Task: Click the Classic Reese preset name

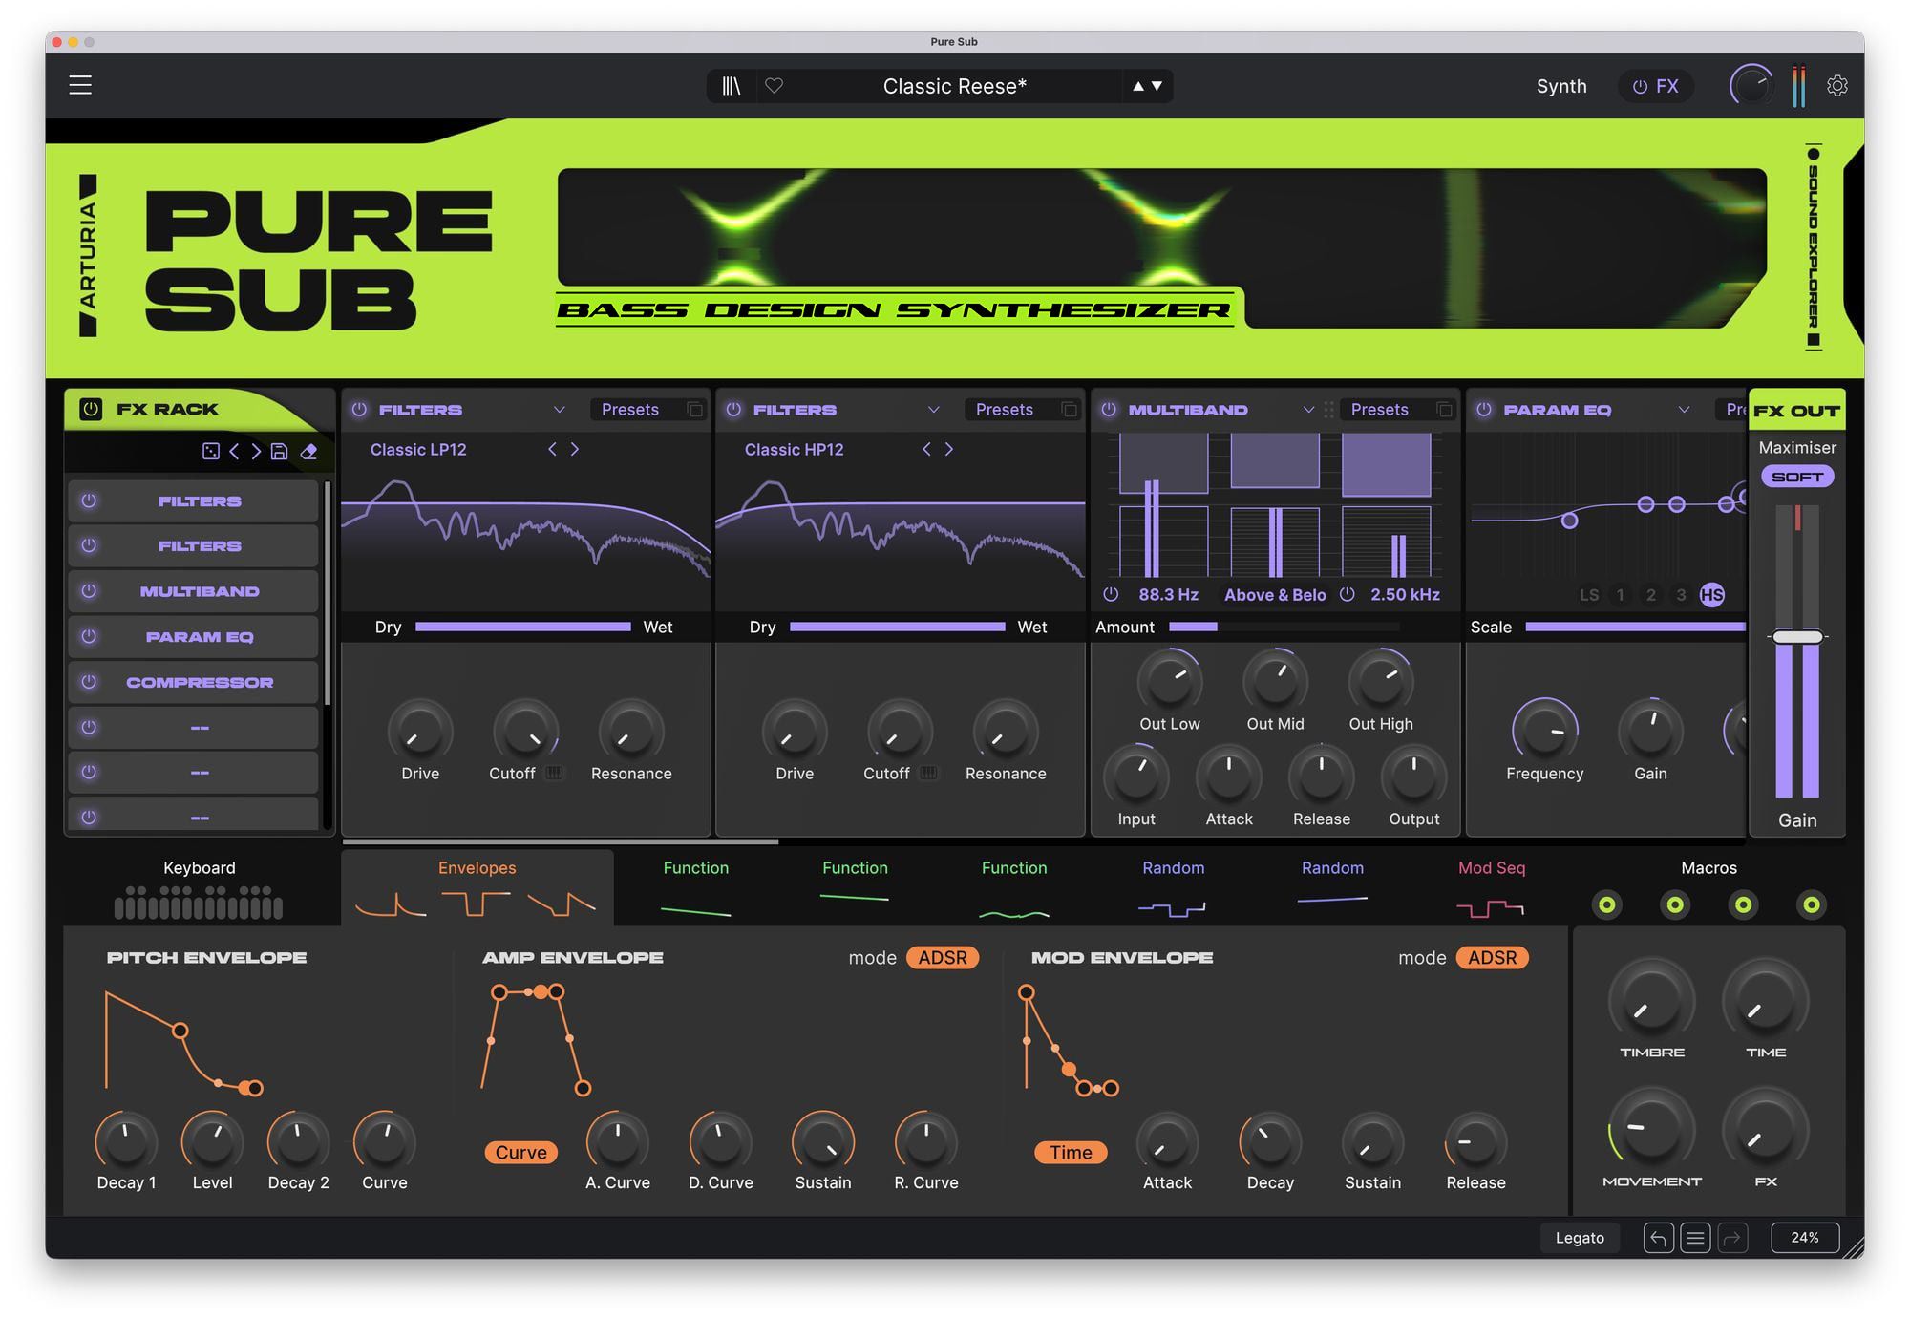Action: pyautogui.click(x=954, y=86)
